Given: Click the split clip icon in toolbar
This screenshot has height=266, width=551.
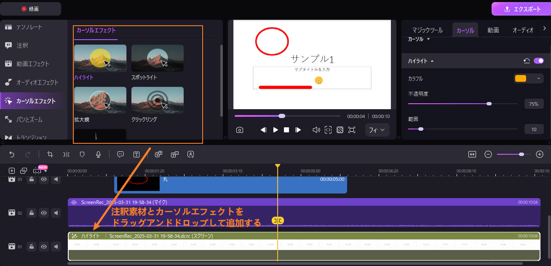Looking at the screenshot, I should (x=66, y=154).
